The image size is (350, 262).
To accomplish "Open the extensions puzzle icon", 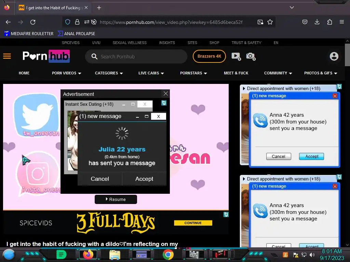I will (x=329, y=22).
